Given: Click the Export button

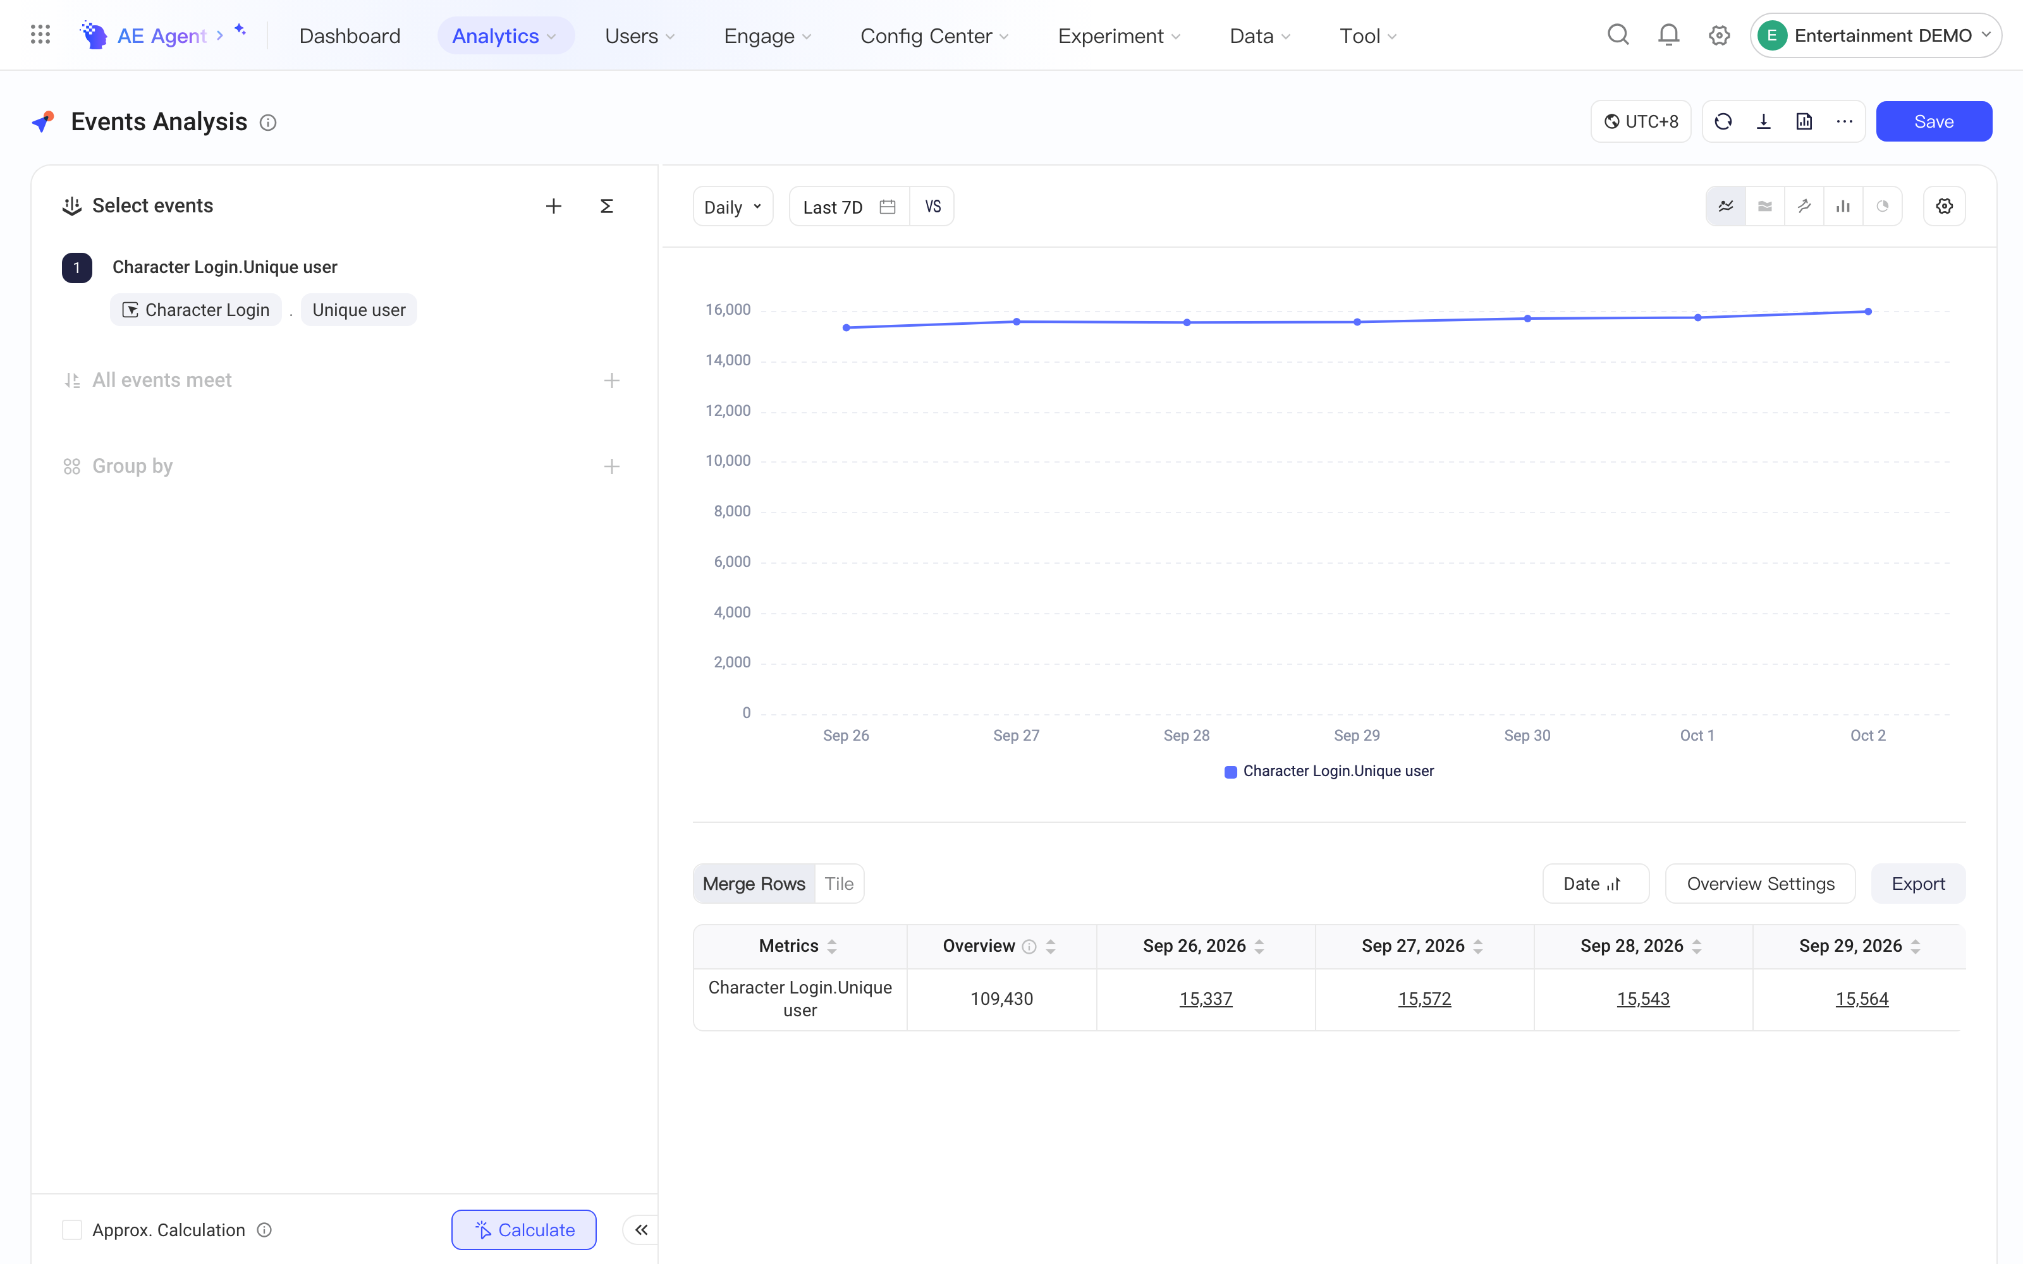Looking at the screenshot, I should click(x=1917, y=884).
